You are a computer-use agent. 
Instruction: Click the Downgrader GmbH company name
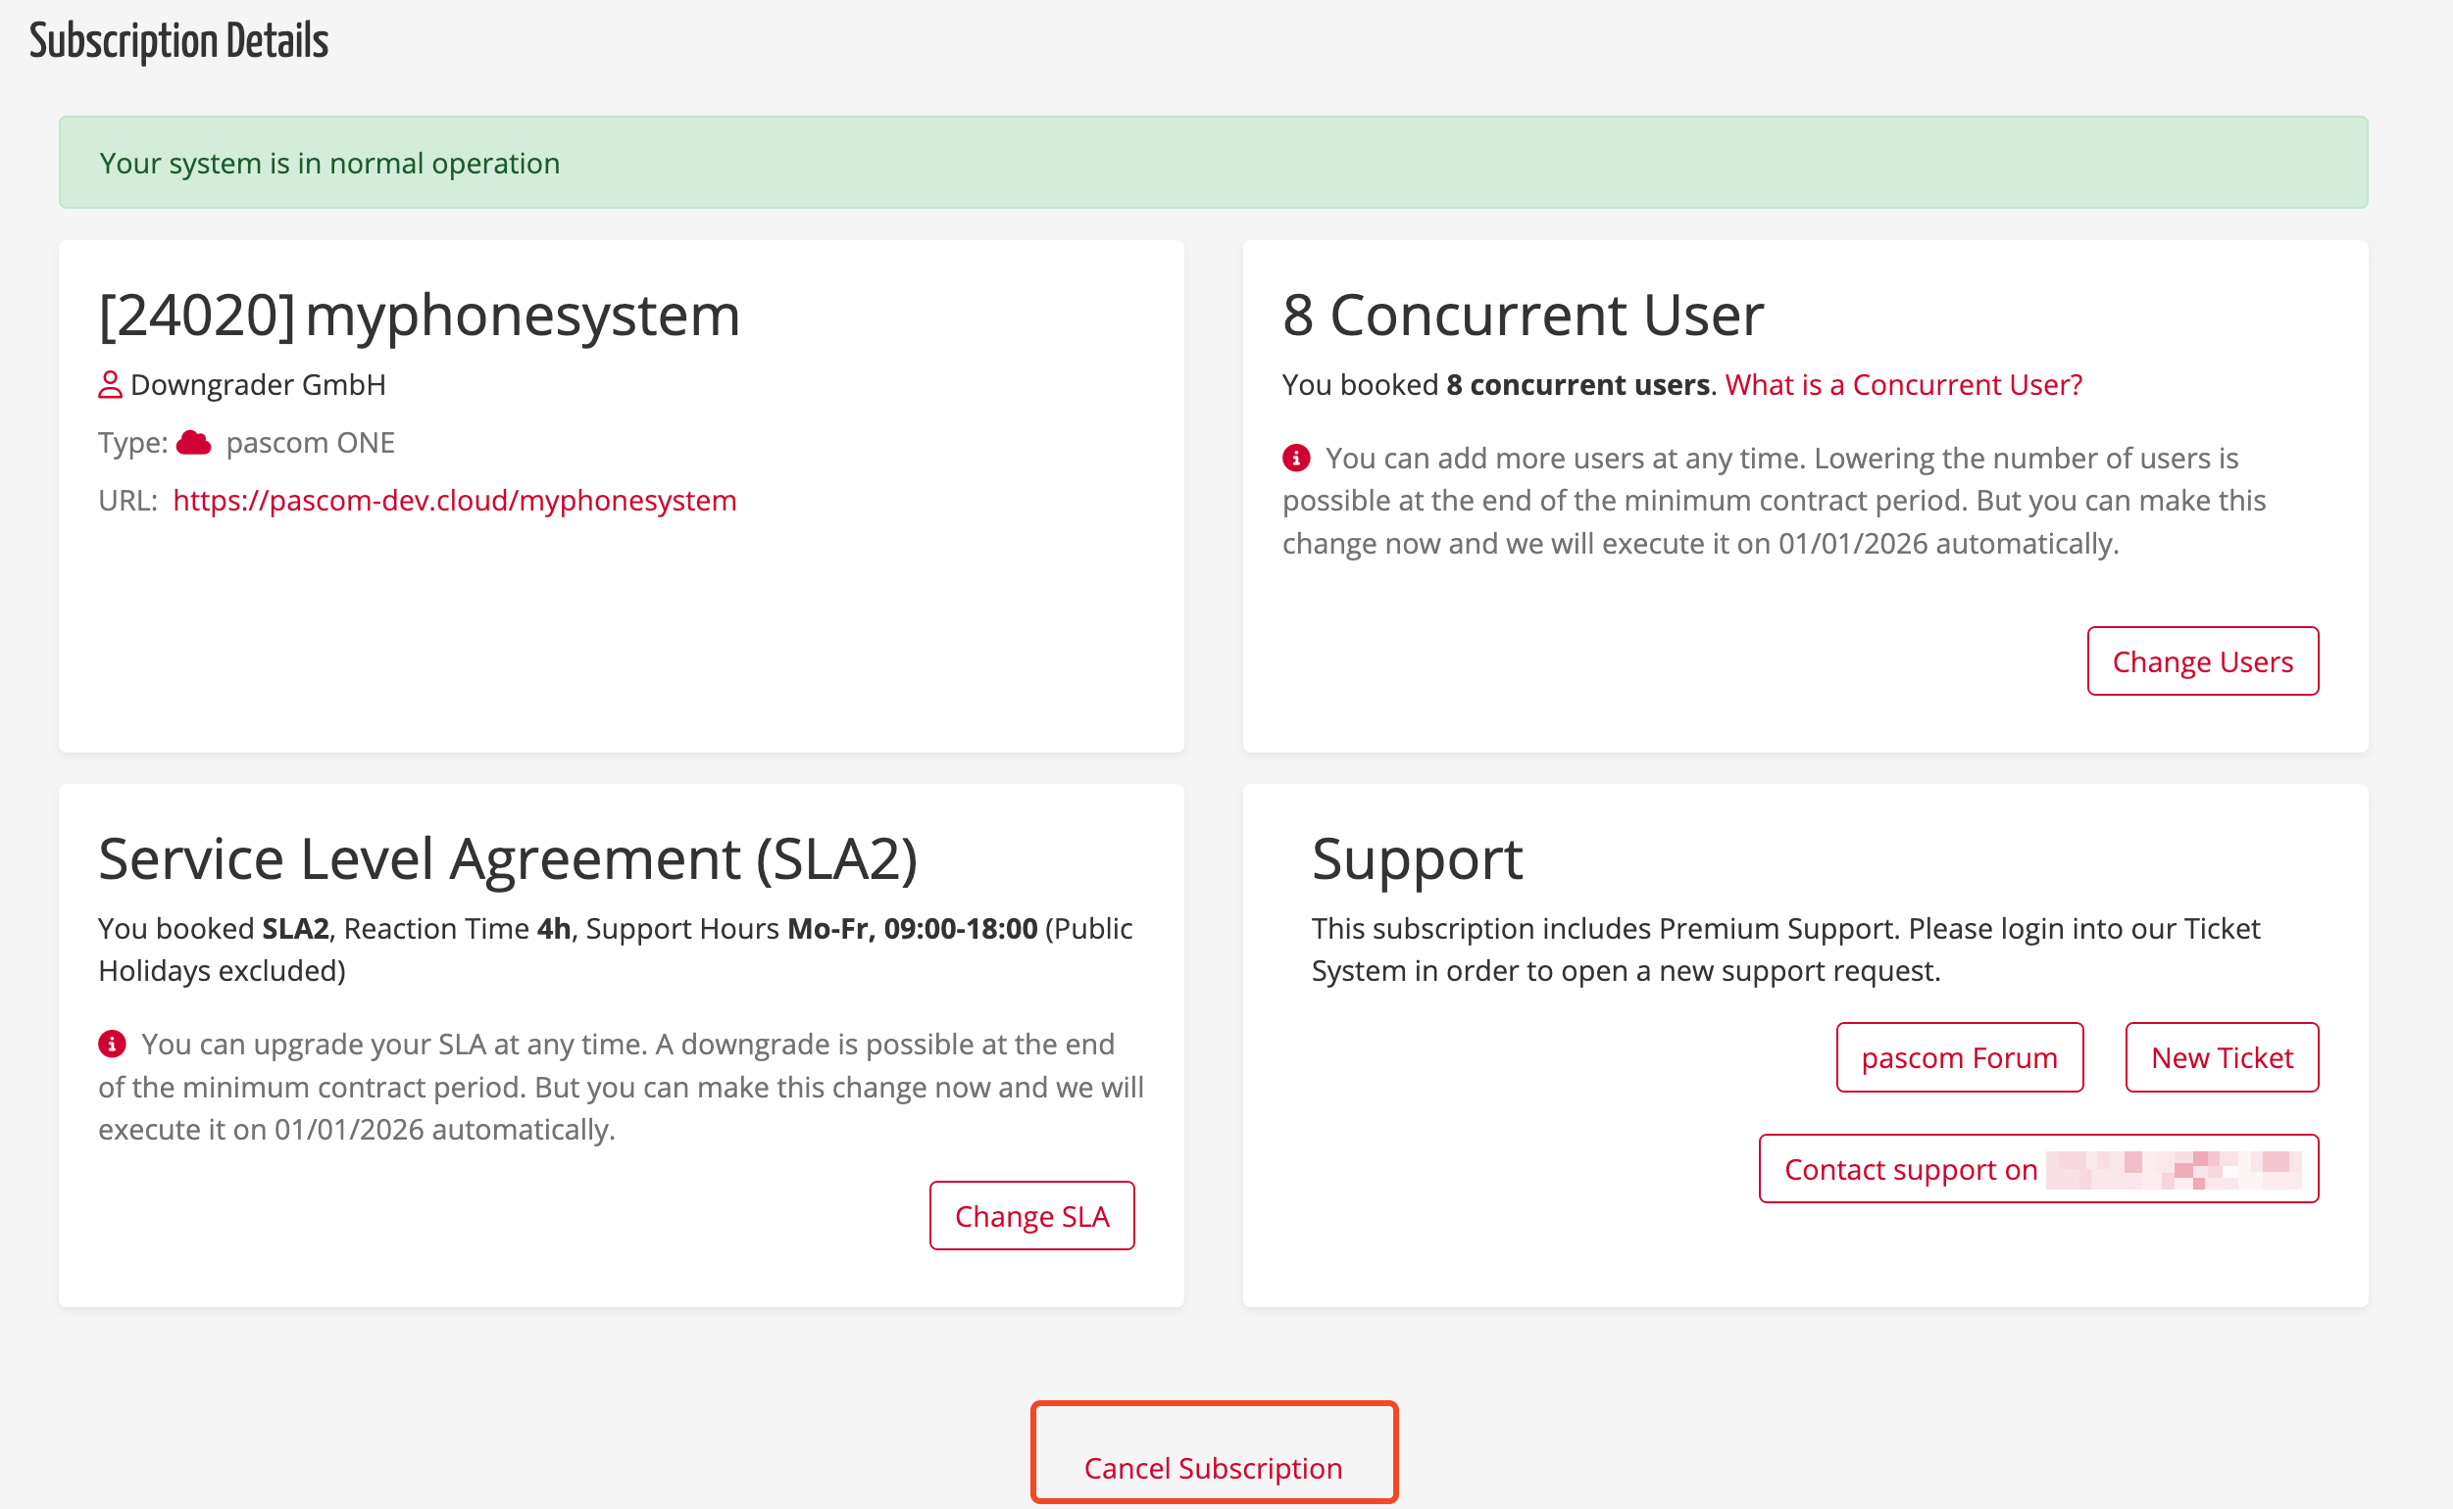tap(258, 384)
